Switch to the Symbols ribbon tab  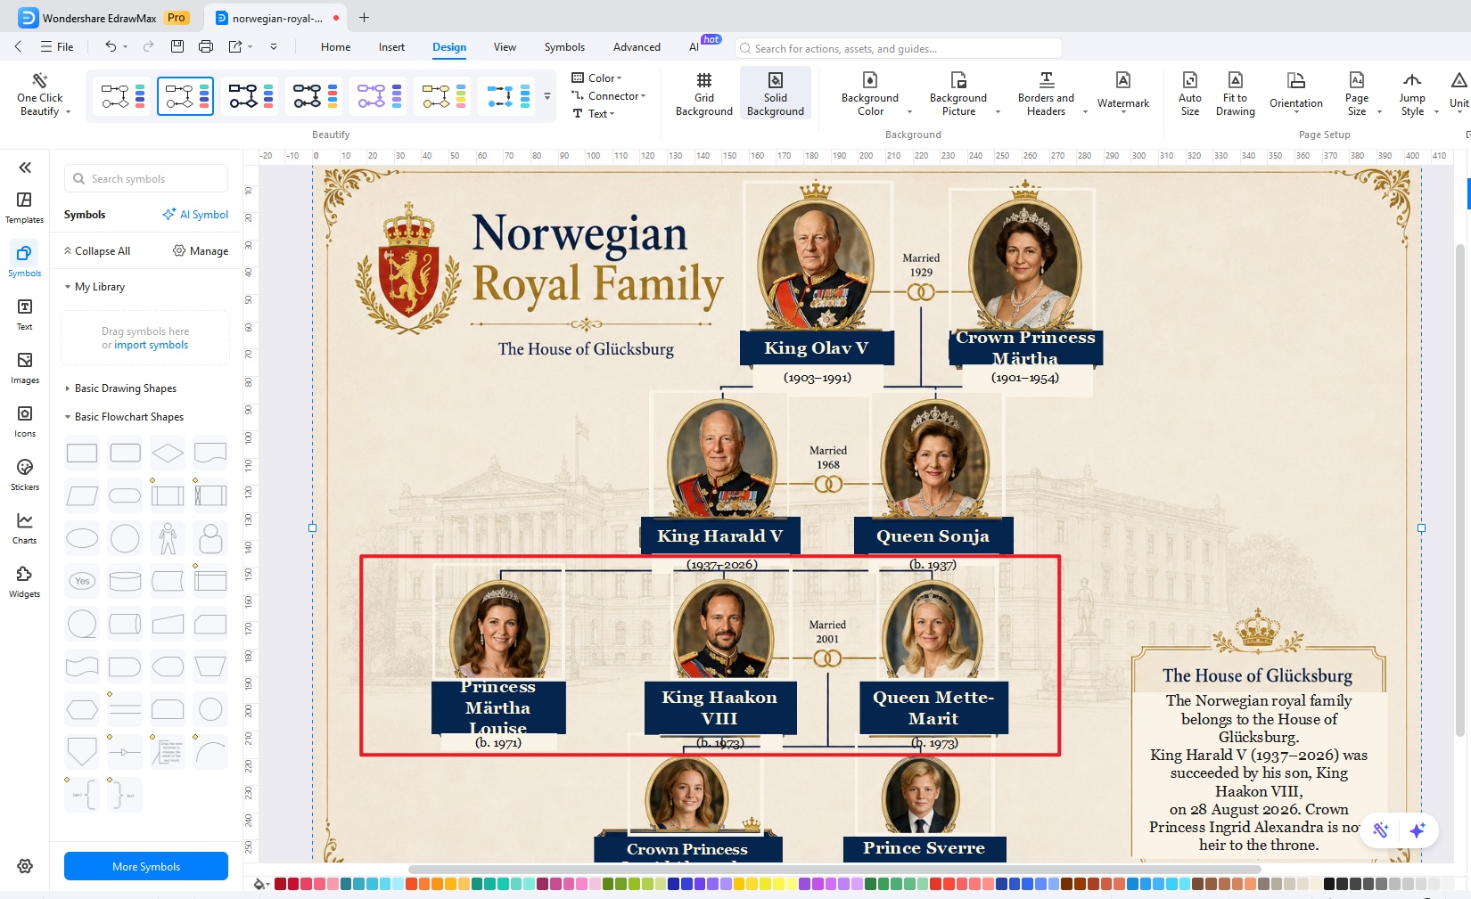(564, 47)
